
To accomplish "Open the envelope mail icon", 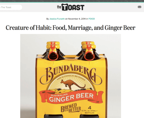I will (x=139, y=7).
